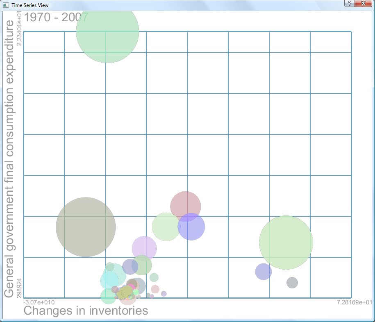This screenshot has height=322, width=375.
Task: Close the Time Series View window
Action: pyautogui.click(x=363, y=3)
